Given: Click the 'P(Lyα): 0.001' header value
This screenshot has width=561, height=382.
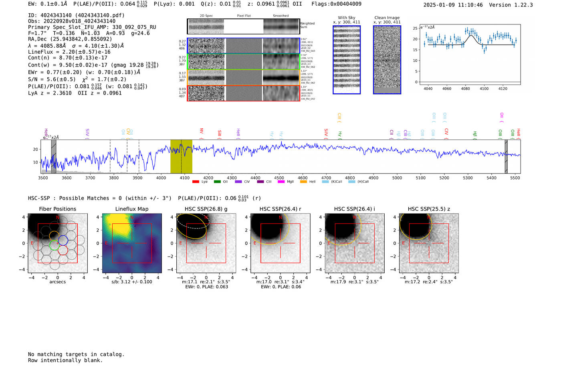Looking at the screenshot, I should coord(174,4).
